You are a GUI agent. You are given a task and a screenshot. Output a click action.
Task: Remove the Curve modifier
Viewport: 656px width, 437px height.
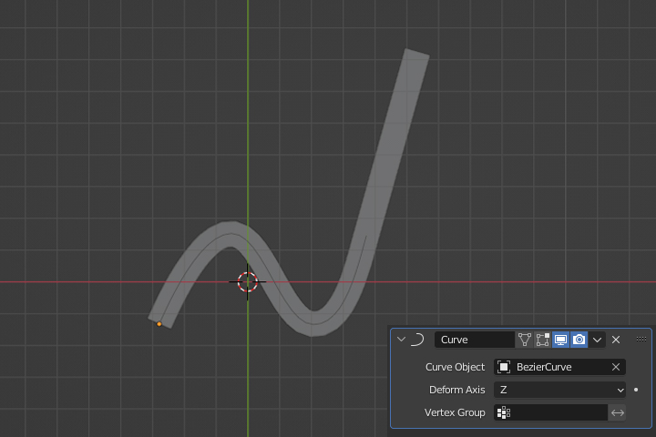616,340
